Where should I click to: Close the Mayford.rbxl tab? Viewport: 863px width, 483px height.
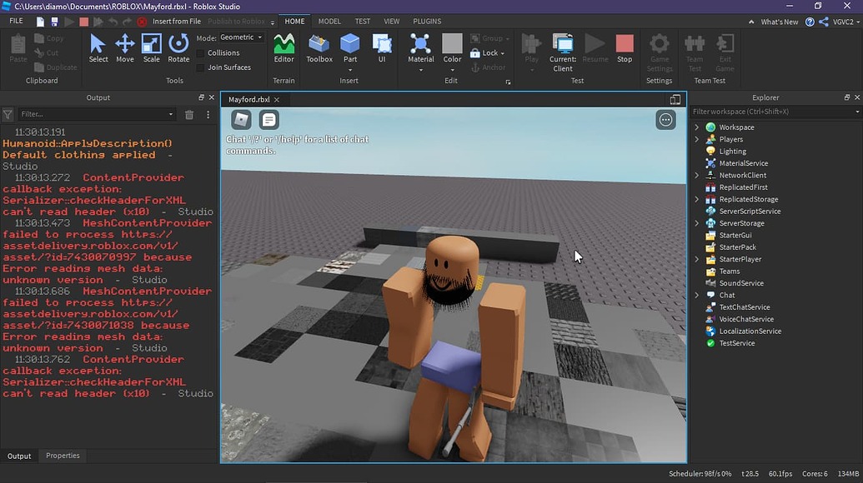click(x=276, y=99)
